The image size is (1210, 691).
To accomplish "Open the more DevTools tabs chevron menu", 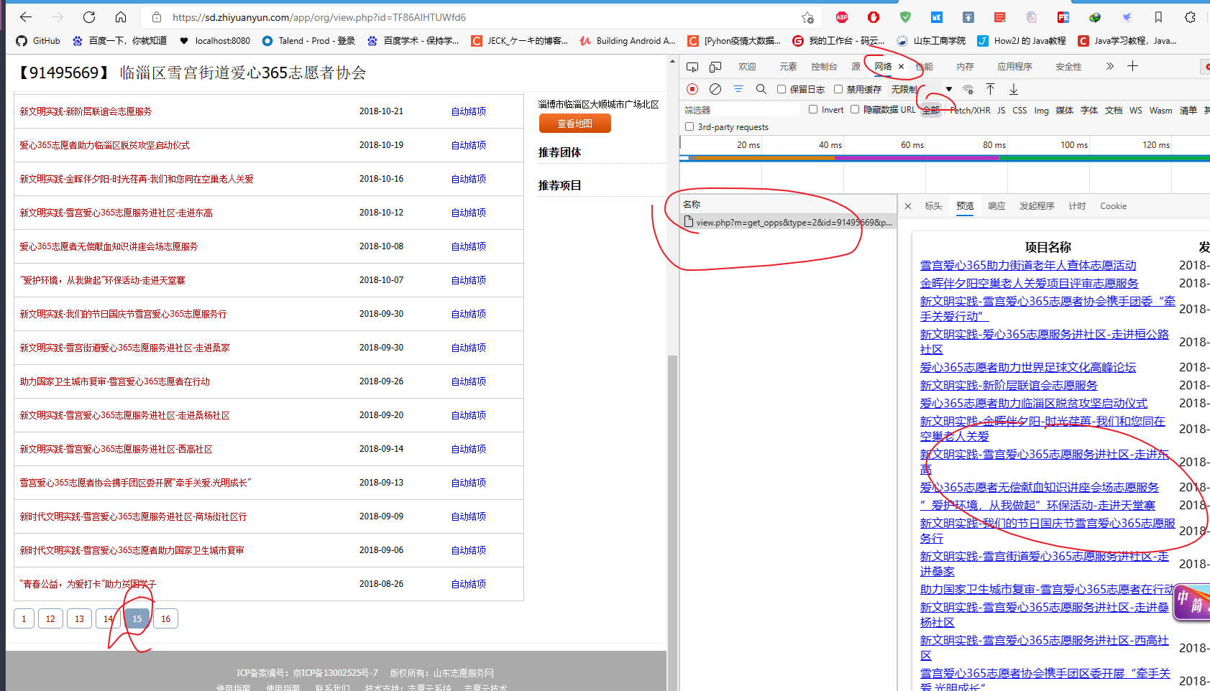I will pos(1109,66).
